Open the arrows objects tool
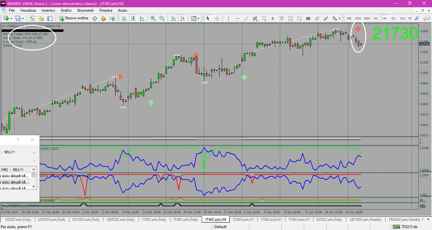Screen dimensions: 432x230 (335, 18)
